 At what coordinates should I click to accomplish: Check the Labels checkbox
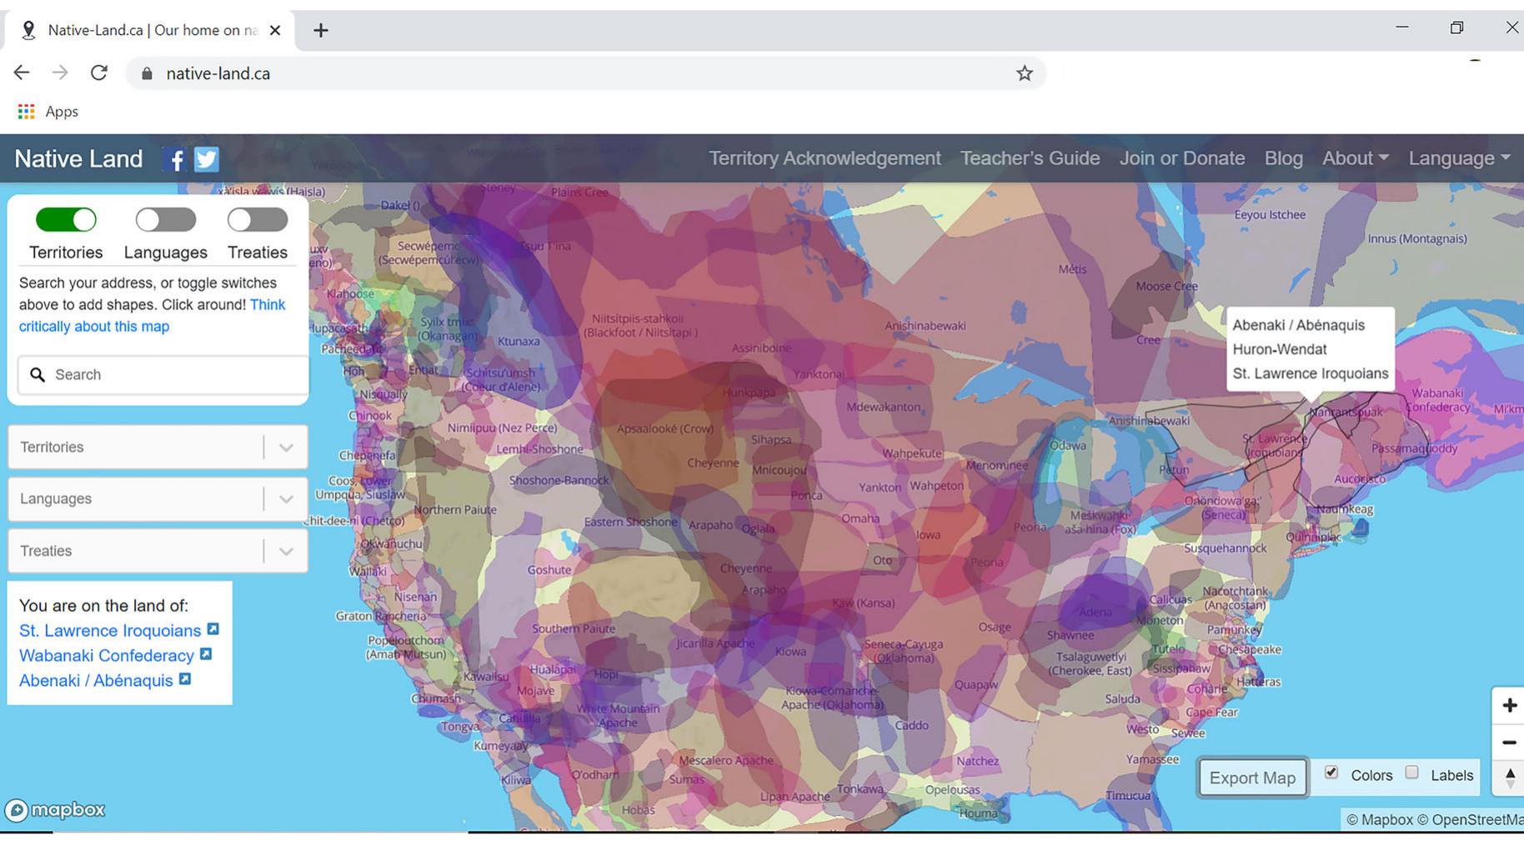(x=1411, y=773)
